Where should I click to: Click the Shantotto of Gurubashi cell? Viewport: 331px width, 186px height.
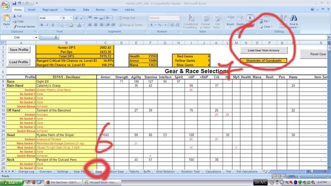click(x=264, y=60)
